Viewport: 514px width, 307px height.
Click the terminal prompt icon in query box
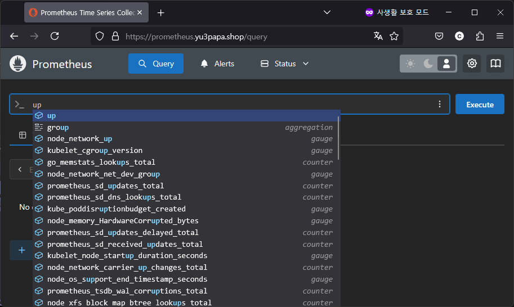[20, 105]
